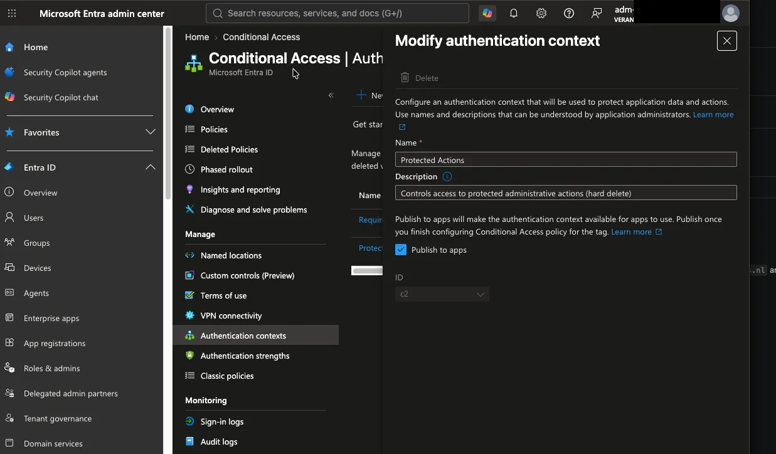Screen dimensions: 776x454
Task: Click the Agents icon in sidebar
Action: pyautogui.click(x=9, y=293)
